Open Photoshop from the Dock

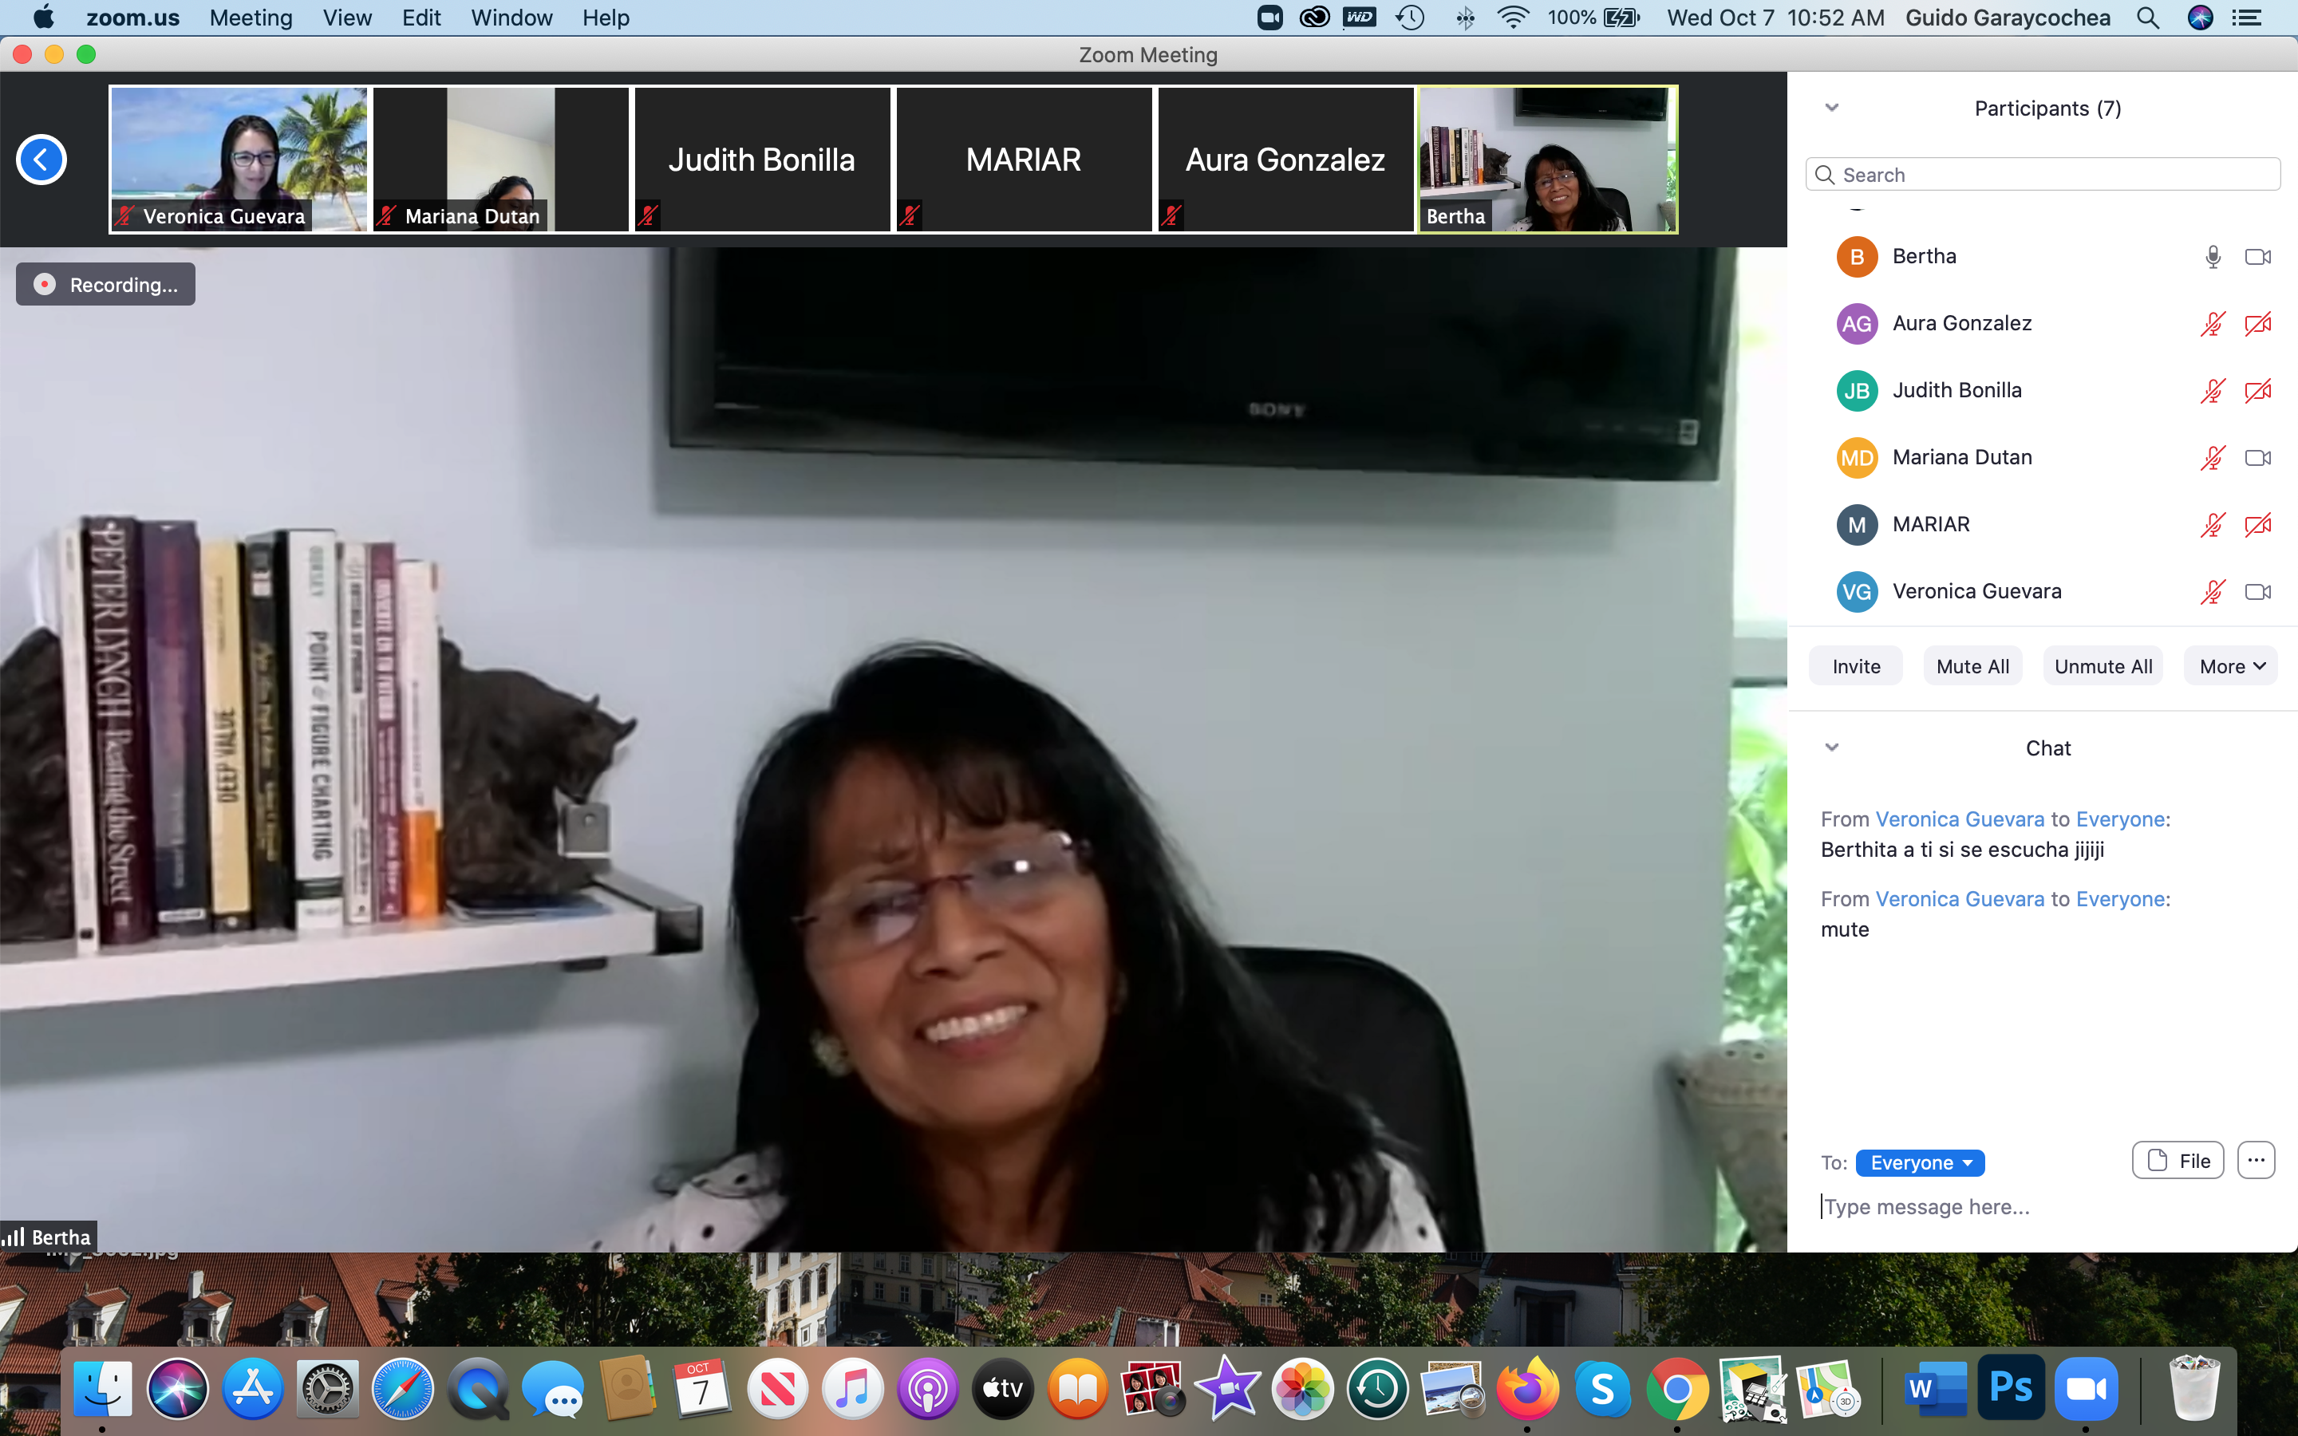[2010, 1388]
